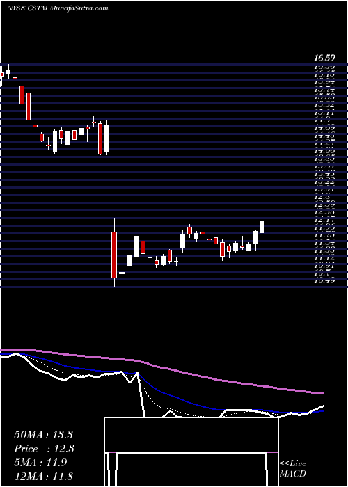Click the 16.57 top price label
348x487 pixels.
(x=324, y=58)
